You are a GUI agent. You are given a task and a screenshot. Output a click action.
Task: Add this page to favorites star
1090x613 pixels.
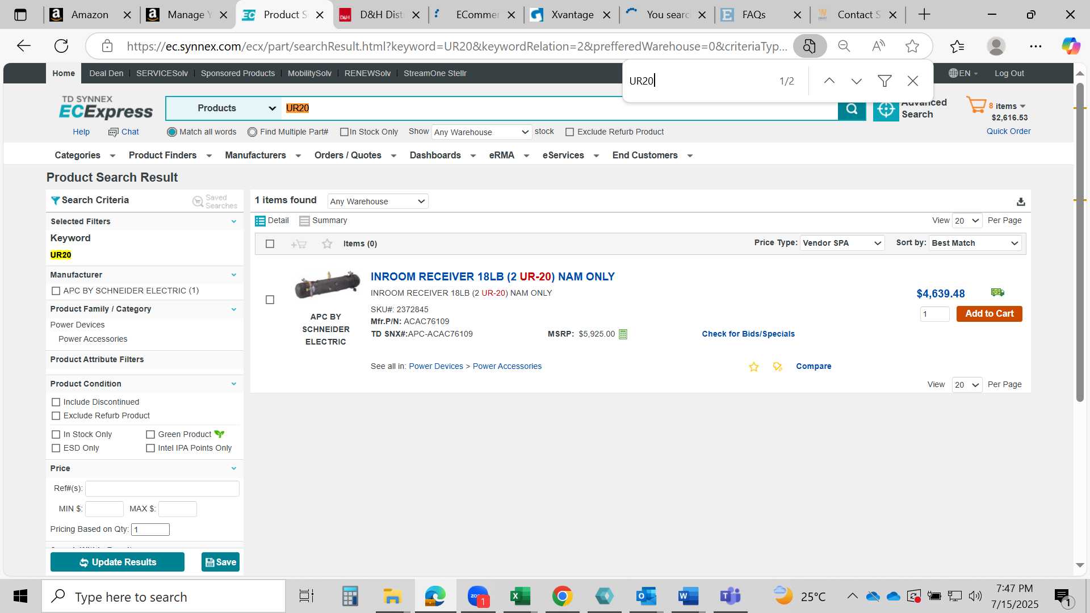tap(912, 46)
